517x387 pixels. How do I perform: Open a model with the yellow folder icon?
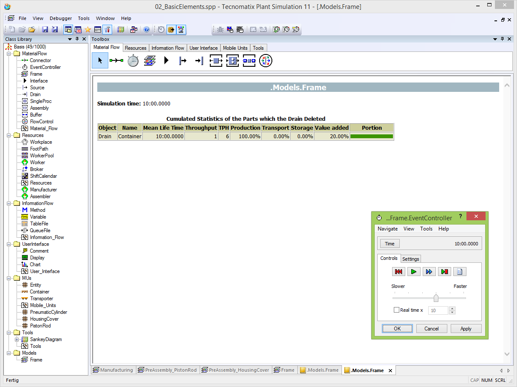(x=32, y=29)
